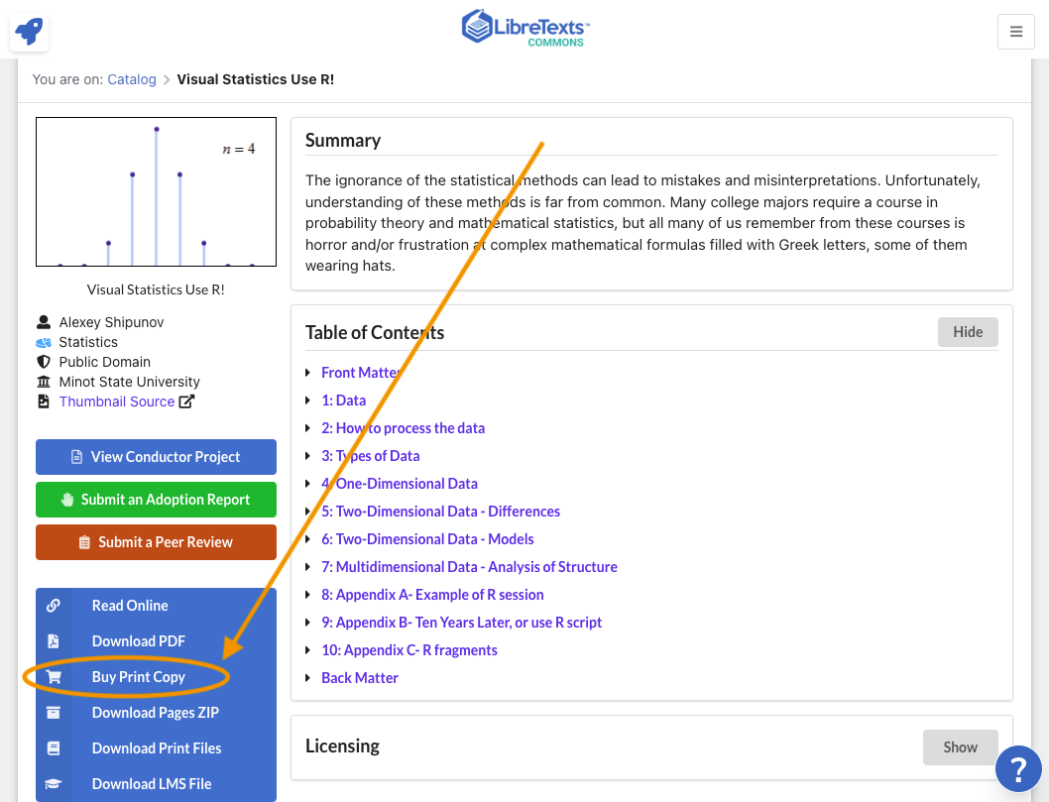Click the rocket launcher icon
The width and height of the screenshot is (1049, 802).
pos(29,32)
